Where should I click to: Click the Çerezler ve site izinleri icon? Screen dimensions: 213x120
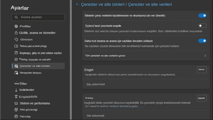tap(16, 66)
